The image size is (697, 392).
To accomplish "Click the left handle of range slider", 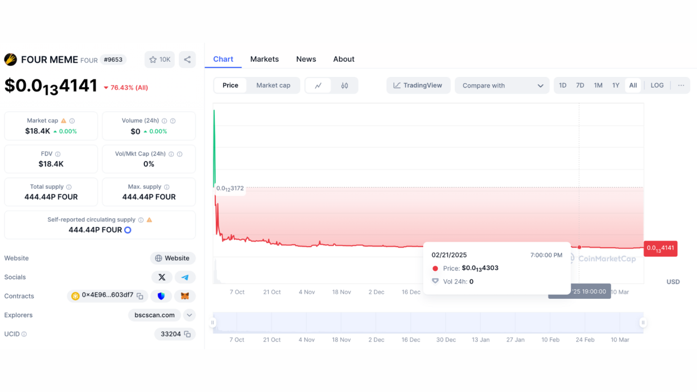I will [x=213, y=322].
